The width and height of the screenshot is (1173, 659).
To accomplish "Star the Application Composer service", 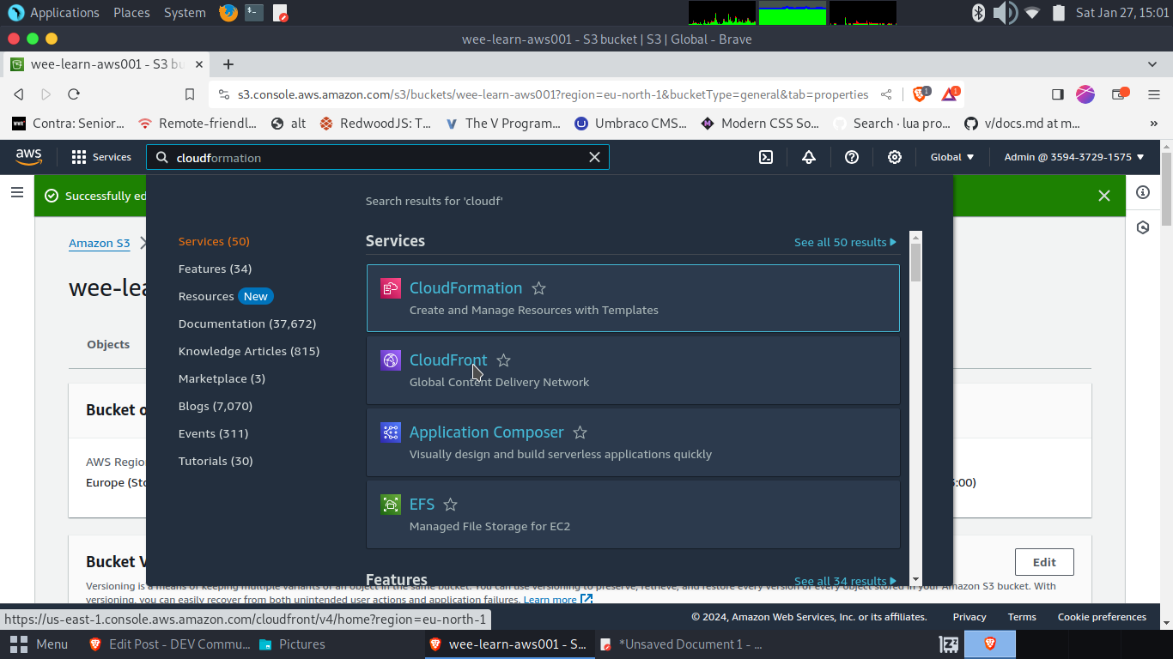I will click(580, 432).
